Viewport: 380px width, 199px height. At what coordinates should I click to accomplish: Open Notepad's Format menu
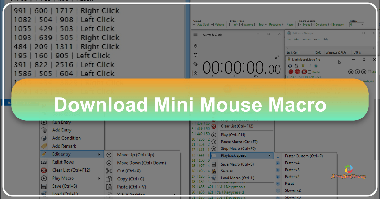(x=306, y=39)
